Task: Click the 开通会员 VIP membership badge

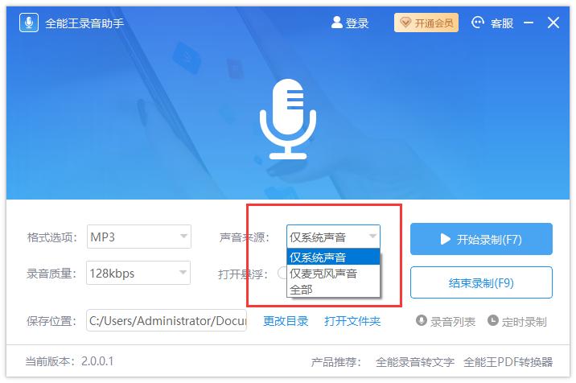Action: point(426,23)
